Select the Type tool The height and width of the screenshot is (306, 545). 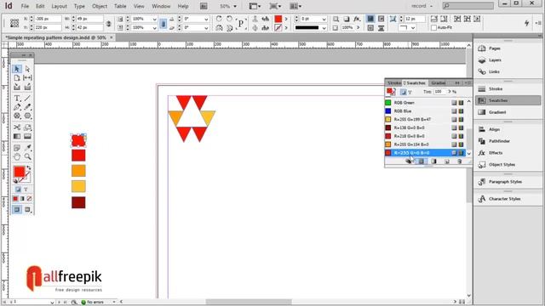click(x=17, y=99)
